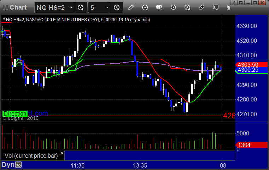
Task: Click the 4320.00 price axis label
Action: click(246, 41)
